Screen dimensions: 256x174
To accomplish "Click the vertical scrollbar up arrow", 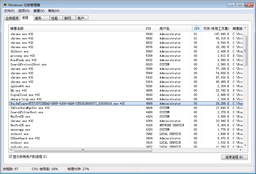I will pyautogui.click(x=245, y=28).
